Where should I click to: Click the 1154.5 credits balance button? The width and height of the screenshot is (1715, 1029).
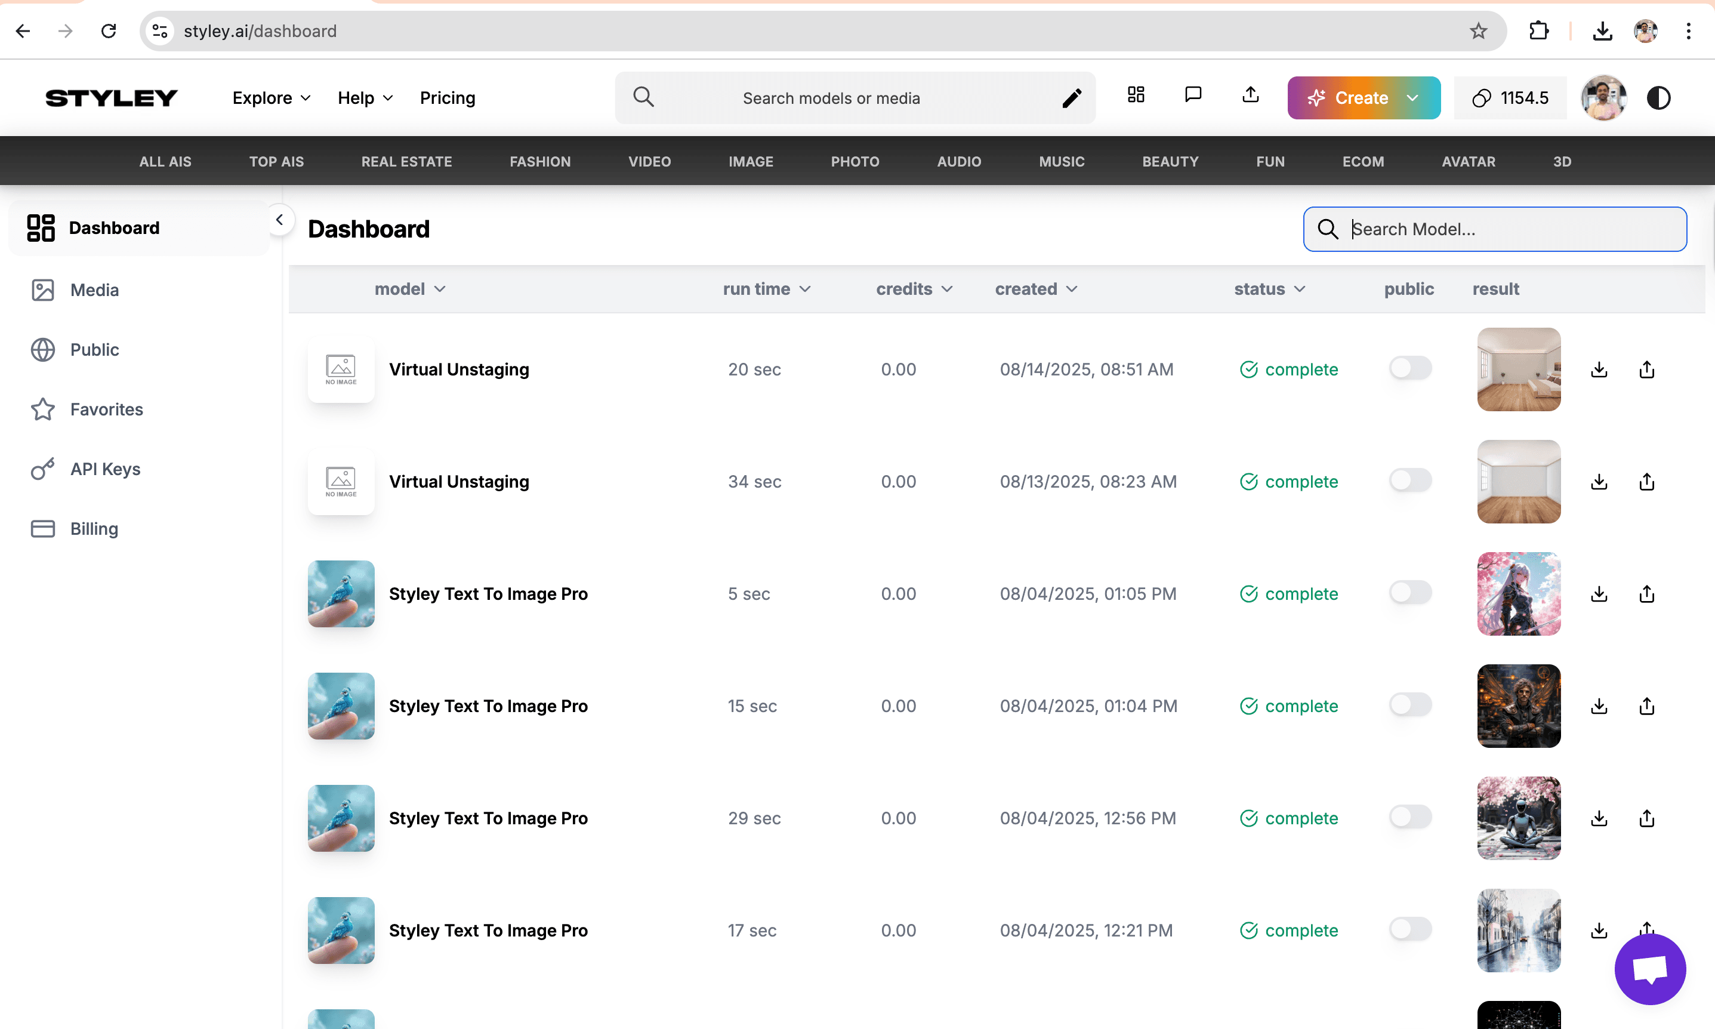click(x=1509, y=98)
